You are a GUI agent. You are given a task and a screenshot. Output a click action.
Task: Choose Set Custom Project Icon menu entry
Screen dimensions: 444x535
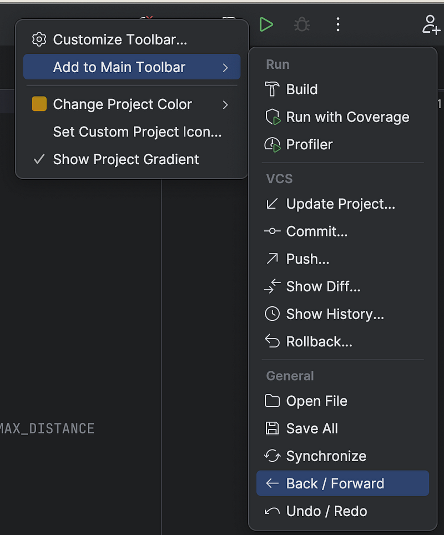[138, 132]
